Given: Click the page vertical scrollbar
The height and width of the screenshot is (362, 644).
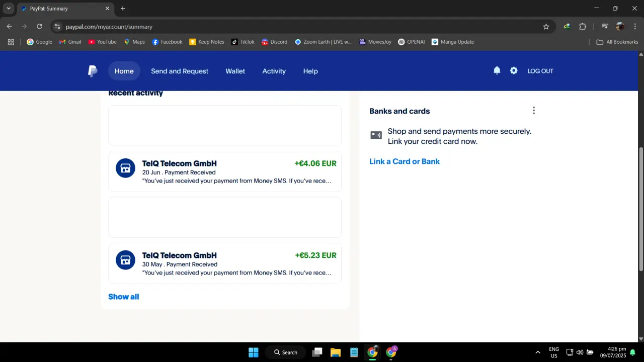Looking at the screenshot, I should (641, 209).
